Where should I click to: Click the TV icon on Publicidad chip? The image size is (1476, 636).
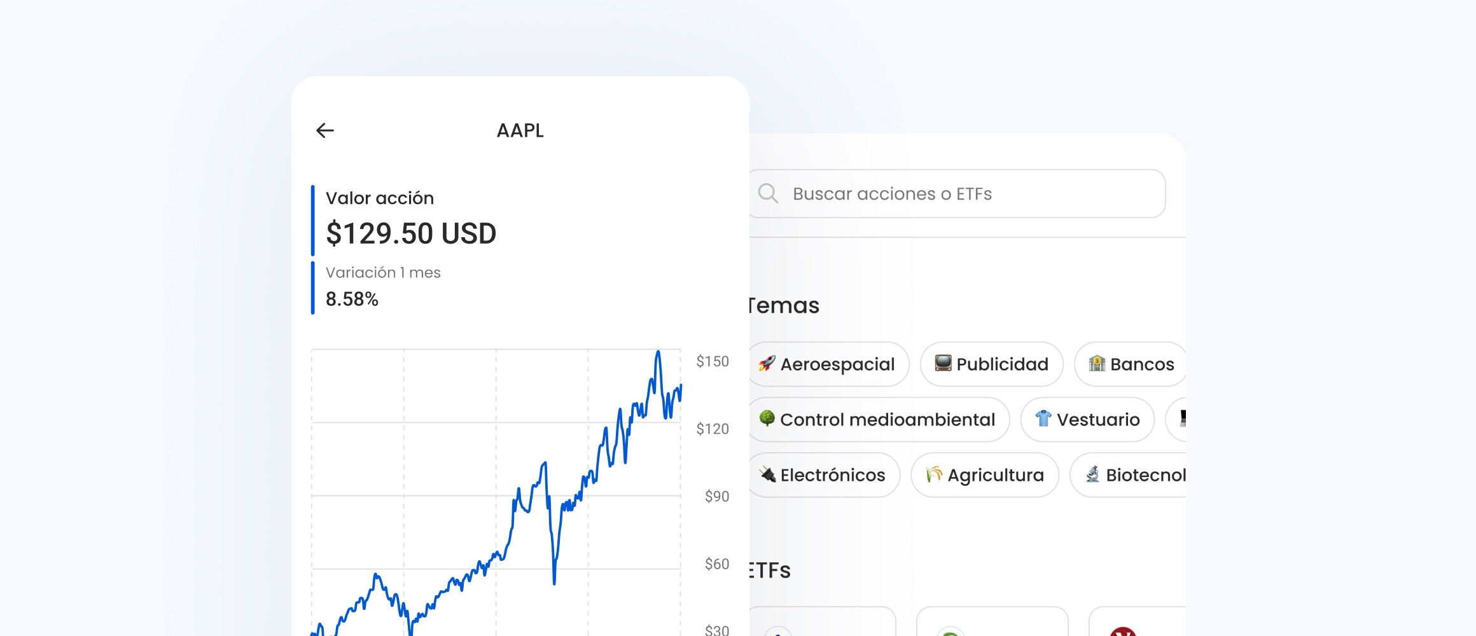[x=944, y=364]
